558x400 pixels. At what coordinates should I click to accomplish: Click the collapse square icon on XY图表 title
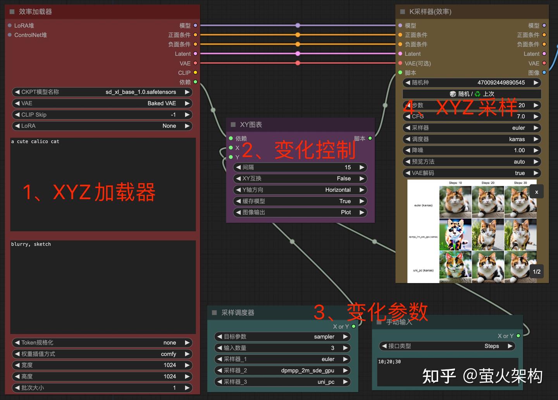(x=232, y=124)
